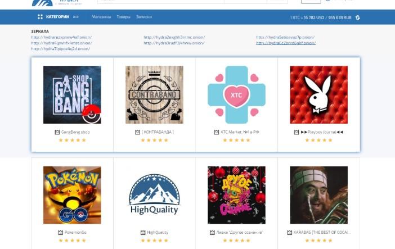395x249 pixels.
Task: Click the shop icon beside KARABAS
Action: [290, 233]
